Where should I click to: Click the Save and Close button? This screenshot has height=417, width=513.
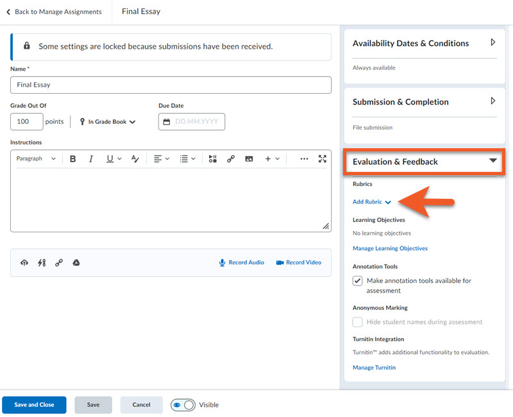(x=34, y=405)
